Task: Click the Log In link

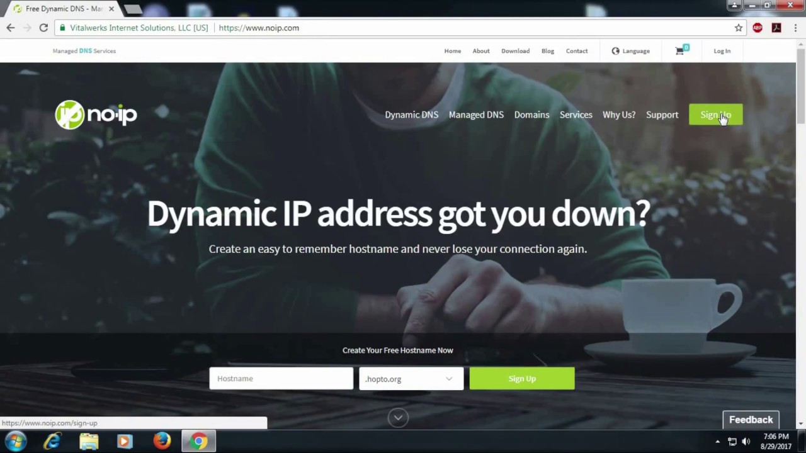Action: (x=722, y=51)
